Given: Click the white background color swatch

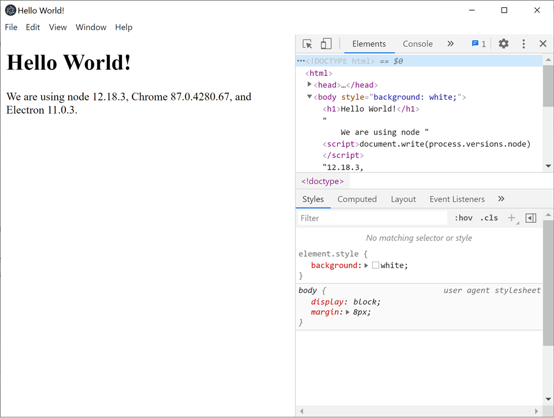Looking at the screenshot, I should pos(376,265).
